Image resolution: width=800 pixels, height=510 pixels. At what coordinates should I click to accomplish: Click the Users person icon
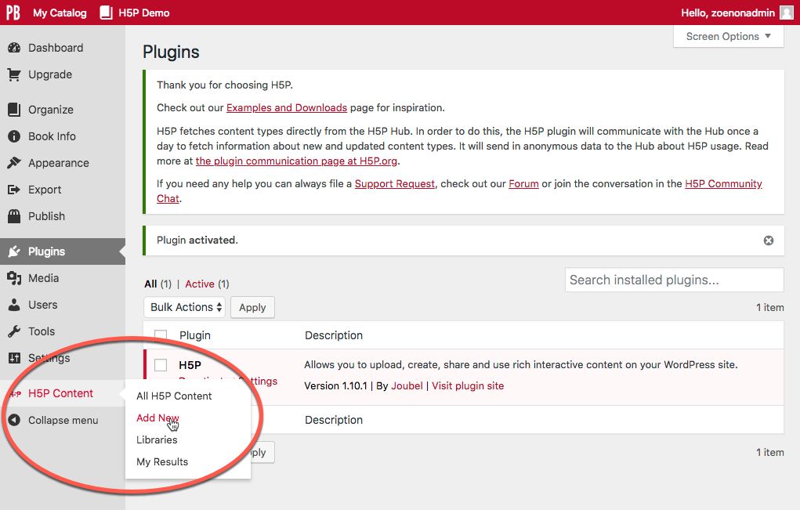point(14,305)
